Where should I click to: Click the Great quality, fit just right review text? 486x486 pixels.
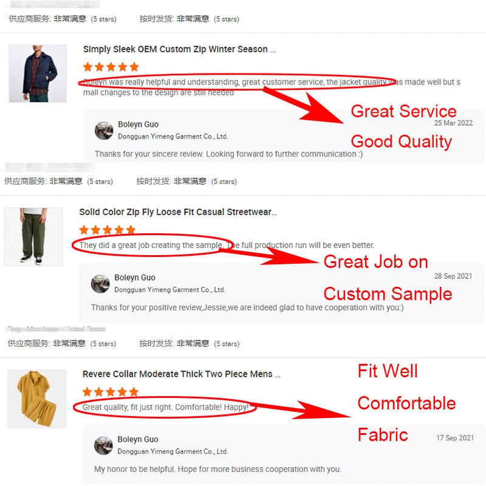pos(165,407)
